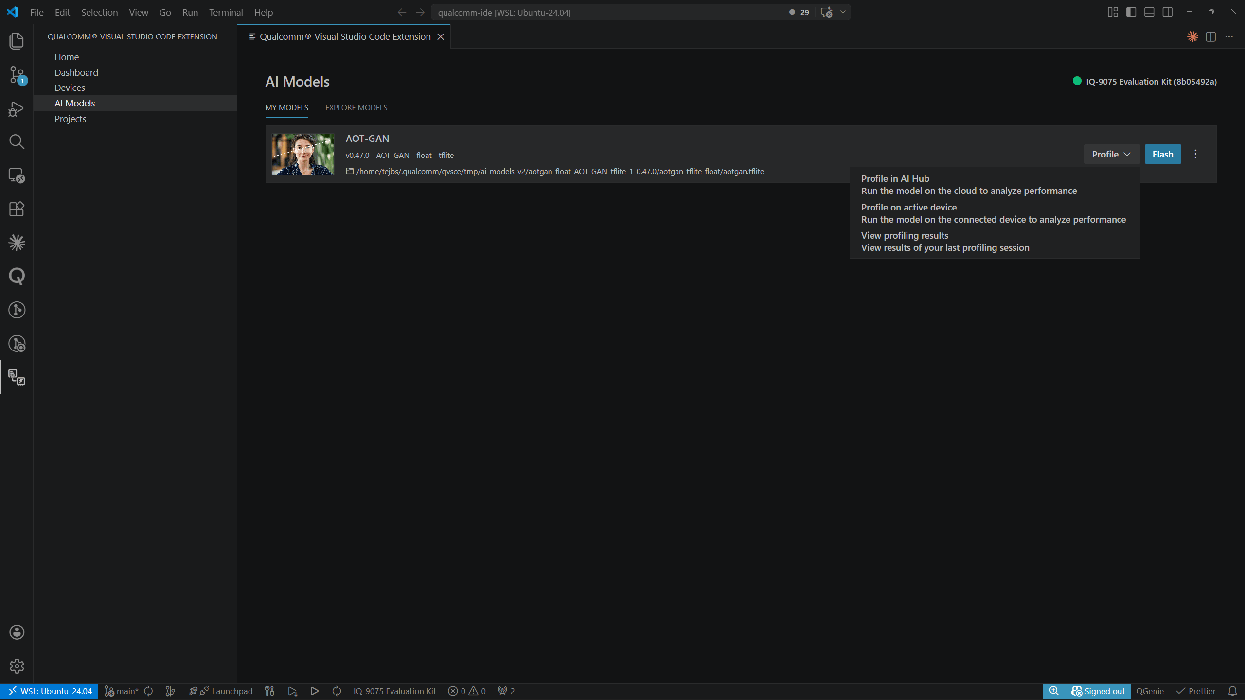Click the AOT-GAN model thumbnail
Screen dimensions: 1245x700
click(302, 154)
